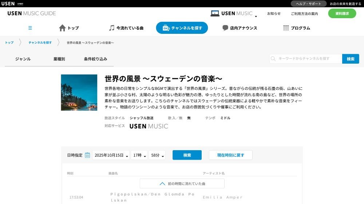
Task: Select the 条件絞り込み tab
Action: point(95,59)
